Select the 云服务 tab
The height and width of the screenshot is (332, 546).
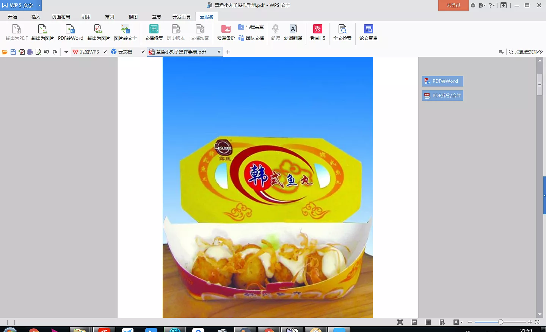tap(207, 17)
